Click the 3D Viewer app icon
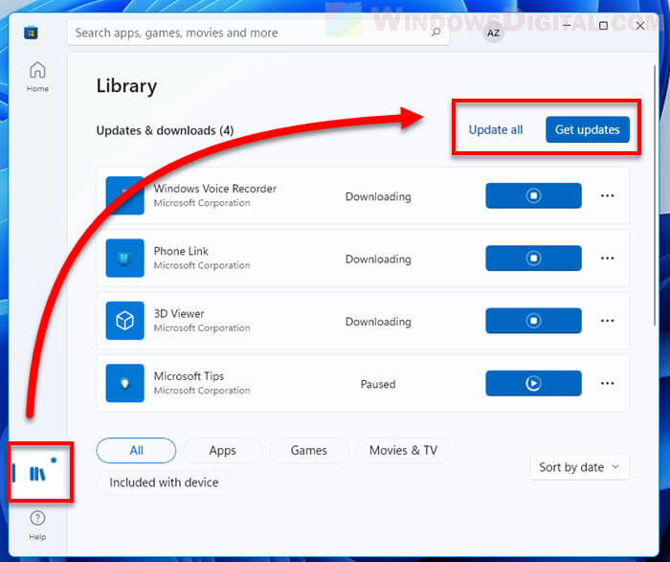Viewport: 670px width, 562px height. [124, 321]
